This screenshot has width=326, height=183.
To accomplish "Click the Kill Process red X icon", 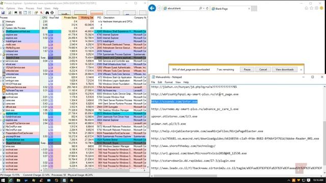I will coord(41,13).
